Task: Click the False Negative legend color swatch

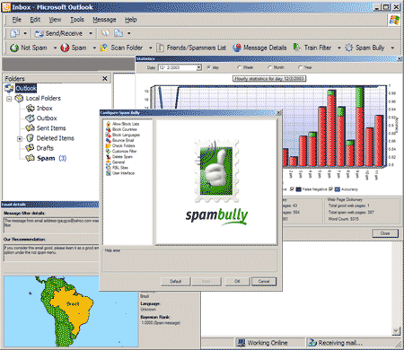Action: coord(298,189)
